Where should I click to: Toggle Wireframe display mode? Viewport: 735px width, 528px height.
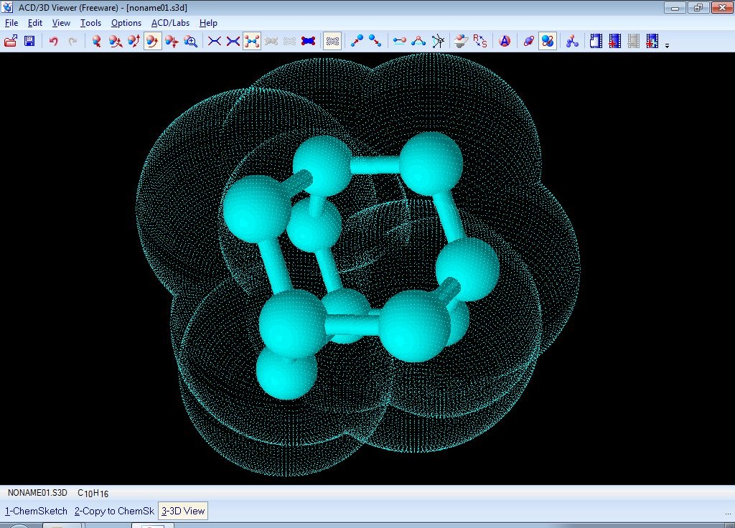click(x=214, y=41)
